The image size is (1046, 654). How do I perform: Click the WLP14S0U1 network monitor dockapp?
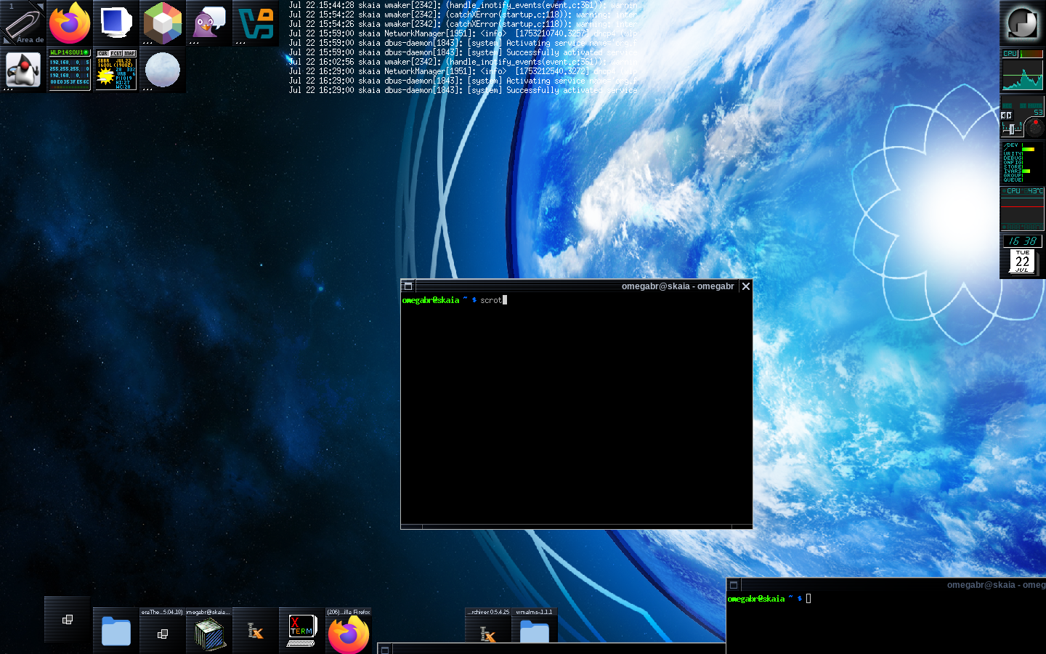pyautogui.click(x=70, y=70)
